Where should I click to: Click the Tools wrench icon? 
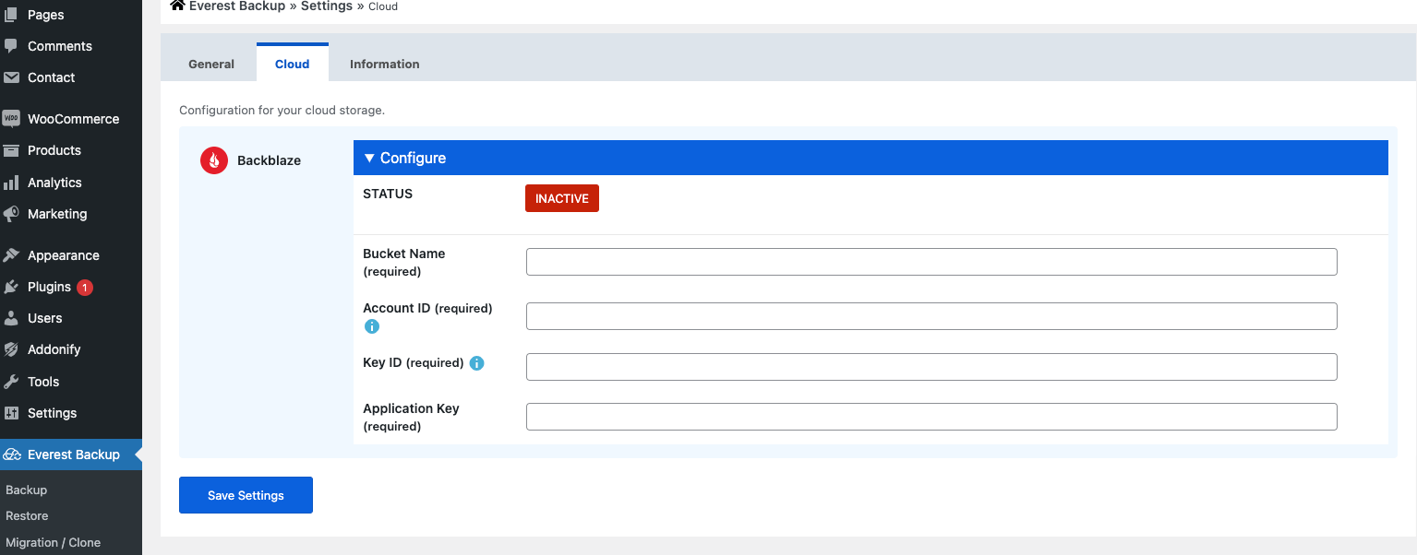pos(11,382)
